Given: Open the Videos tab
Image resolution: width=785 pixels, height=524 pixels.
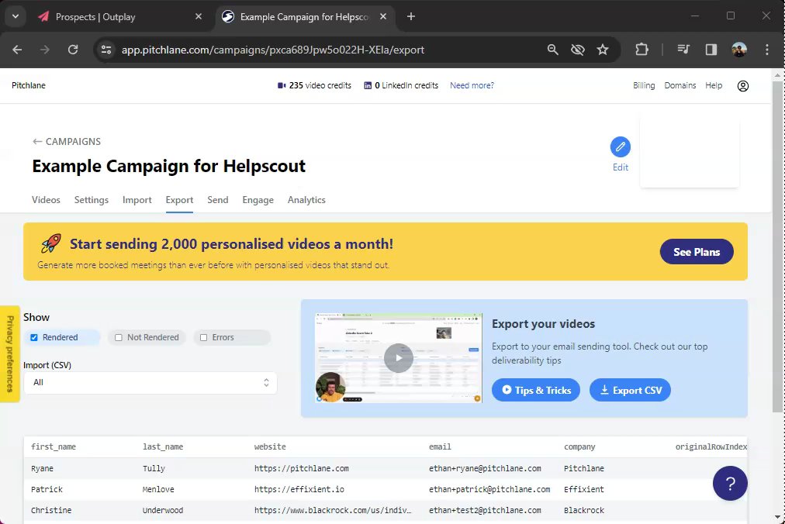Looking at the screenshot, I should 46,200.
